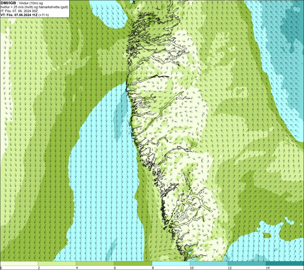Click the legend scale label '12'
The image size is (304, 270).
point(230,268)
